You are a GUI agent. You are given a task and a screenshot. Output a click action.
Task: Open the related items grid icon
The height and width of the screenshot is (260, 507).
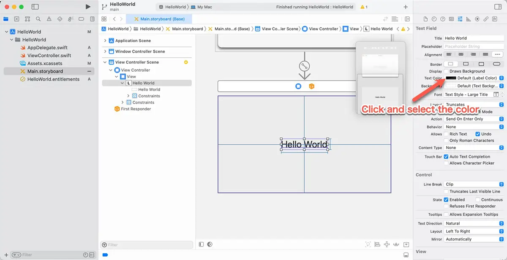(x=104, y=19)
